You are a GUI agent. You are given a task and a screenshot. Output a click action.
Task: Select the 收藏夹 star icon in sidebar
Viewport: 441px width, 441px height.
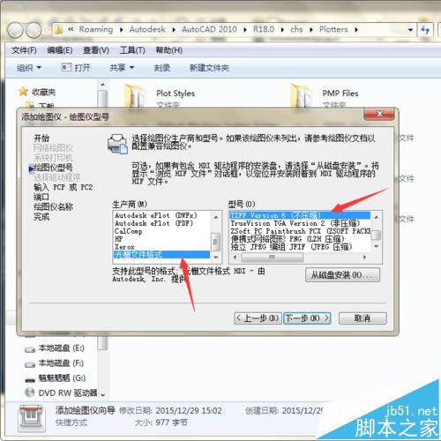tap(23, 92)
